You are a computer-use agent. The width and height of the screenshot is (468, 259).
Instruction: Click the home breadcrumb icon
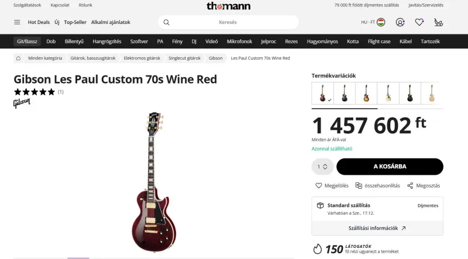coord(18,58)
